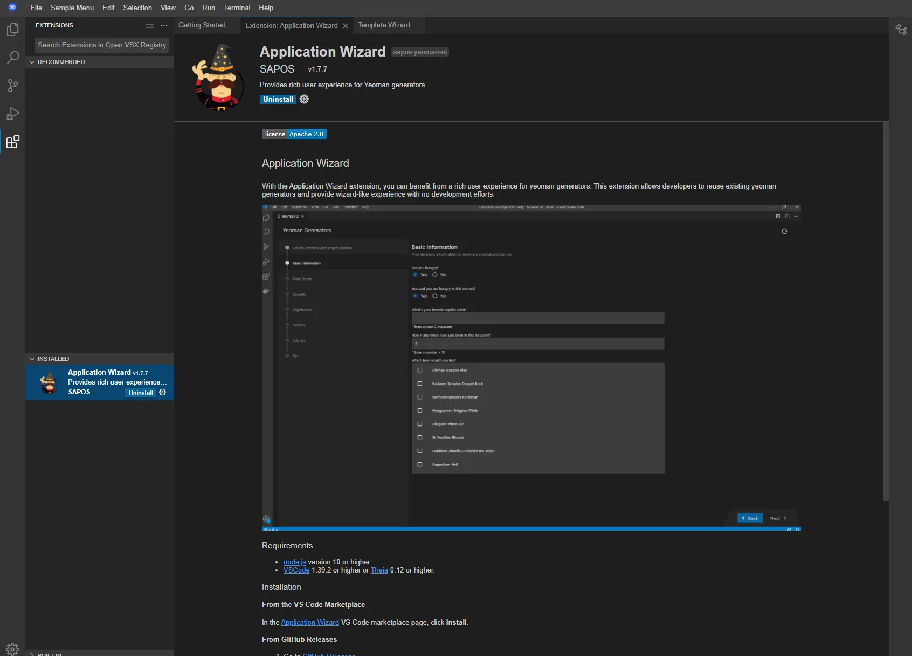Viewport: 912px width, 656px height.
Task: Click the blue Uninstall button in extension header
Action: click(278, 99)
